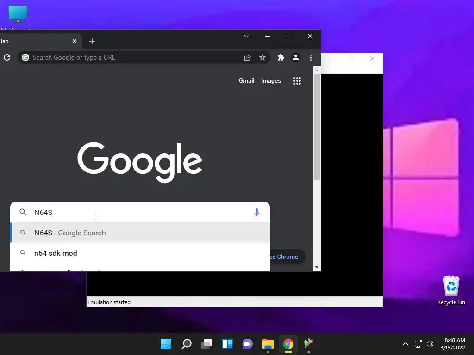The width and height of the screenshot is (474, 355).
Task: Select the Recycle Bin desktop icon
Action: tap(451, 290)
